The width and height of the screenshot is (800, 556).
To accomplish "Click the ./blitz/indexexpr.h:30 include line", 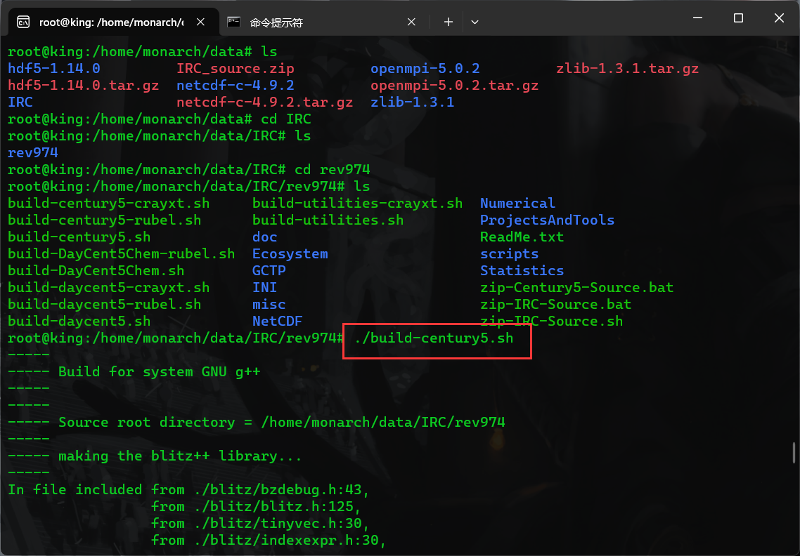I will tap(290, 540).
